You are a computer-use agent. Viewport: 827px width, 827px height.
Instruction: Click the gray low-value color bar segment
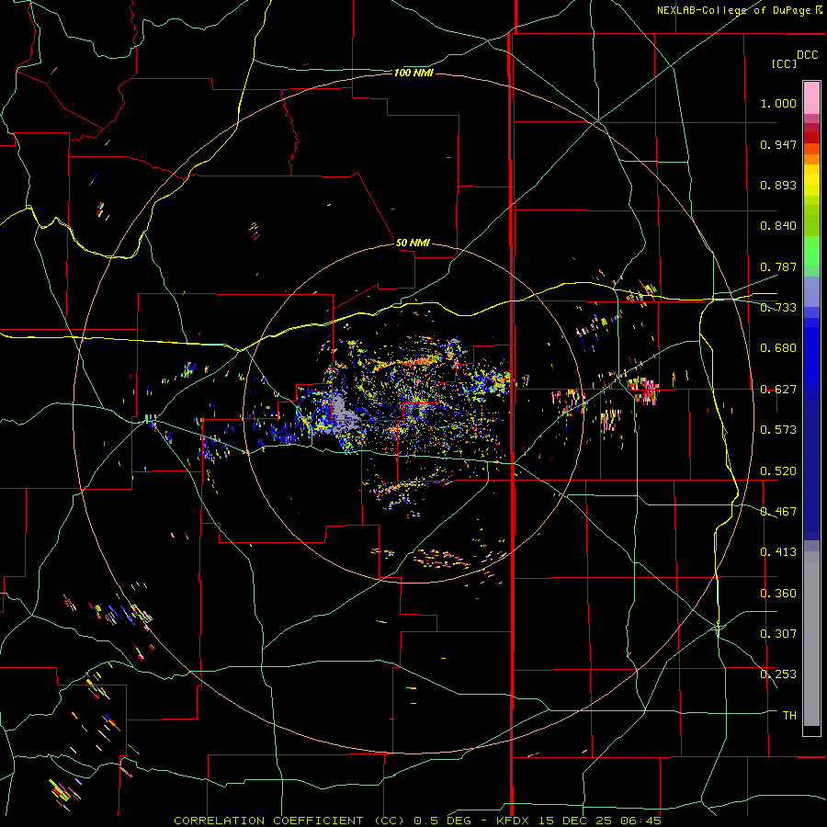[x=811, y=639]
